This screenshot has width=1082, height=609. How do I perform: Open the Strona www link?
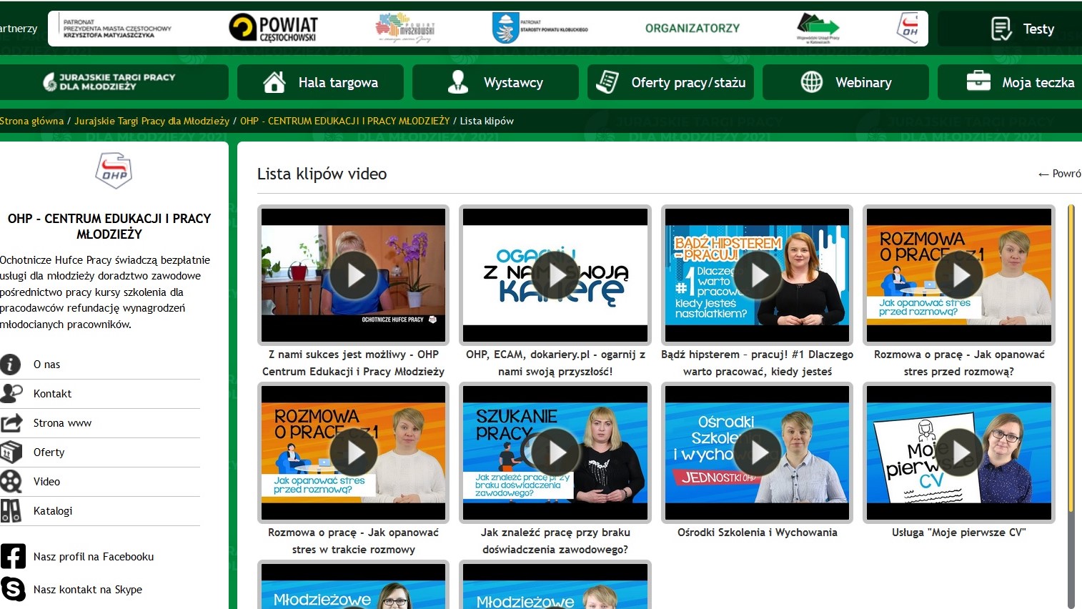[62, 423]
